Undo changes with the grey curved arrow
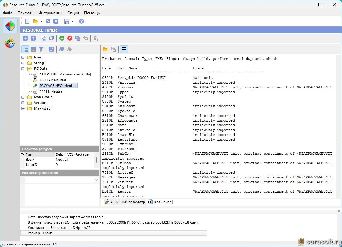Image resolution: width=342 pixels, height=247 pixels. pos(86,38)
